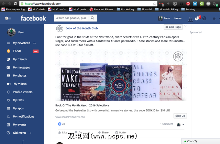220x144 pixels.
Task: Click the My photos picture icon
Action: (8, 76)
